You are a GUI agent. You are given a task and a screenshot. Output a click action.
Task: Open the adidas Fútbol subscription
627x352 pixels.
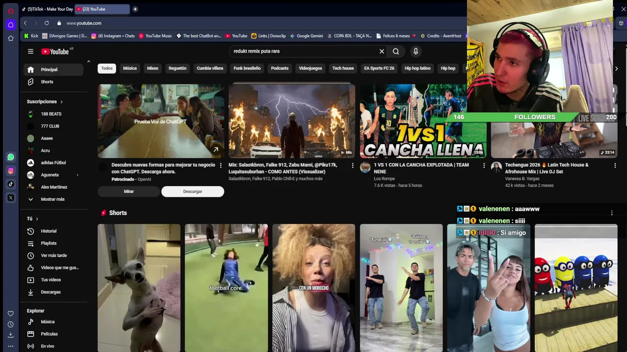pos(53,163)
